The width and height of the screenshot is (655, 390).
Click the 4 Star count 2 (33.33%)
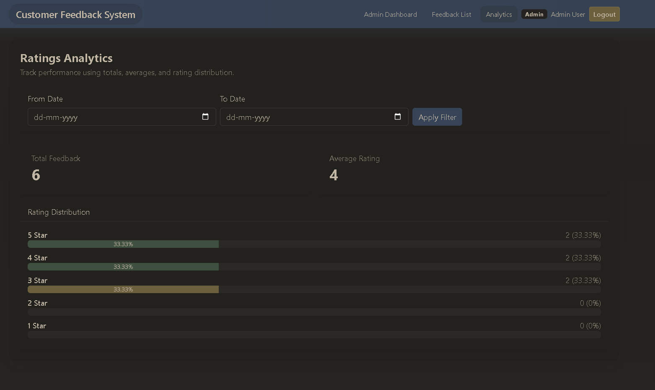[x=583, y=258]
